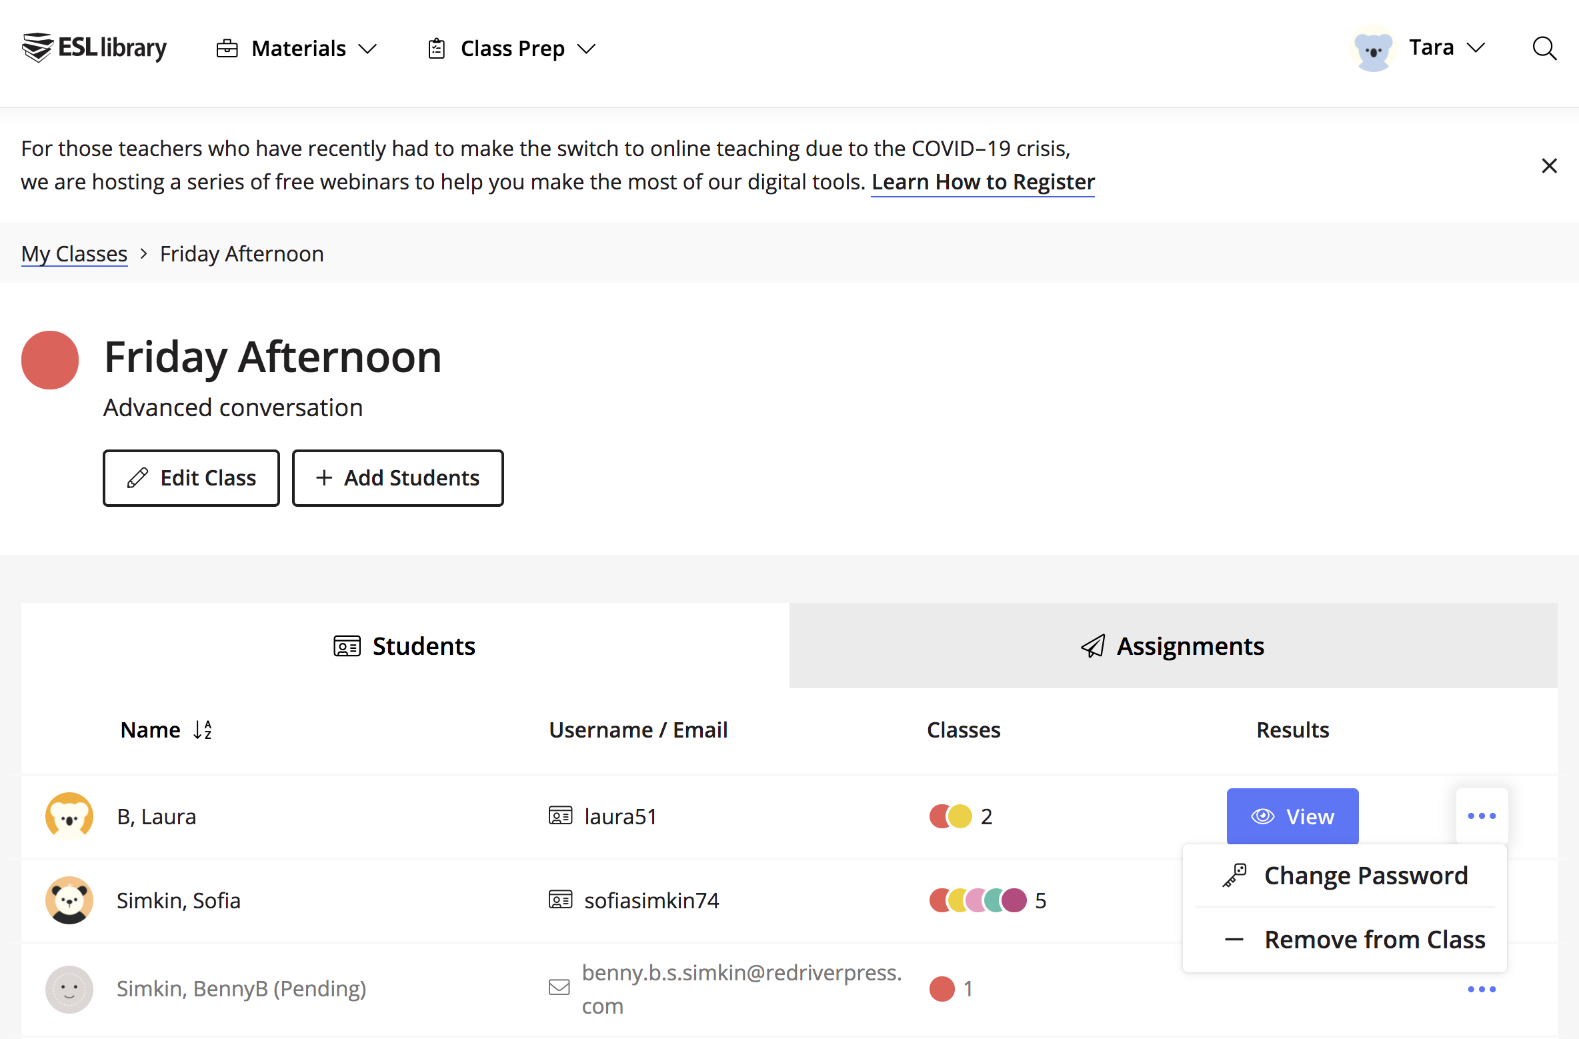Click BennyB Simkin's pending avatar

(x=69, y=989)
